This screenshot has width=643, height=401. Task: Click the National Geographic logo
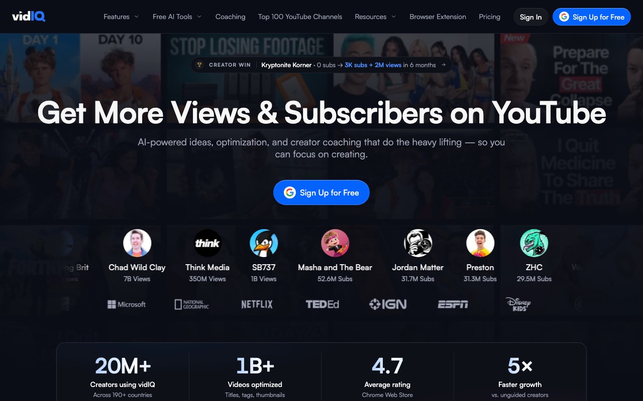pos(192,304)
